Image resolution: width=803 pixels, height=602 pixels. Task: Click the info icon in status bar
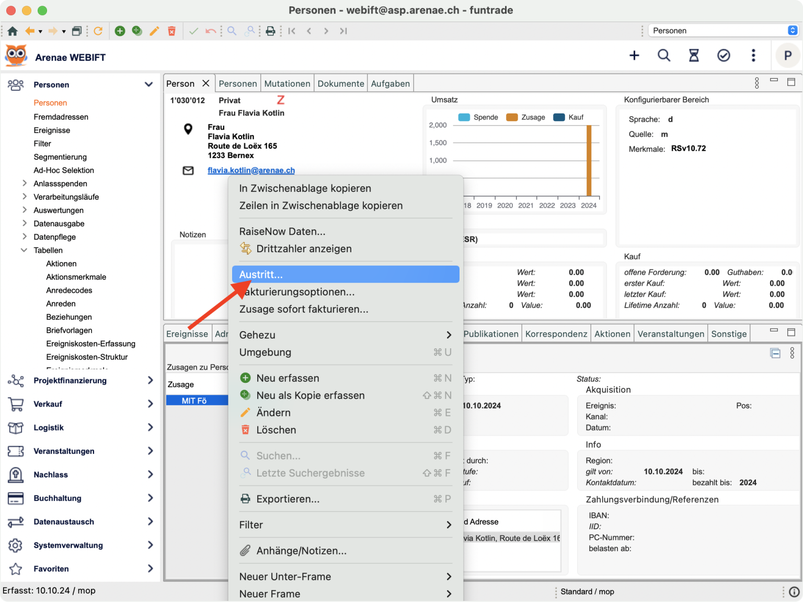[x=794, y=592]
